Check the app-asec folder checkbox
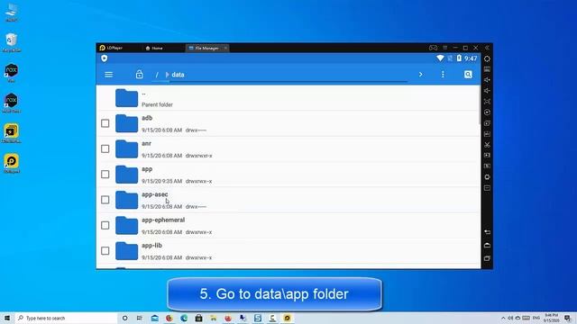 105,200
